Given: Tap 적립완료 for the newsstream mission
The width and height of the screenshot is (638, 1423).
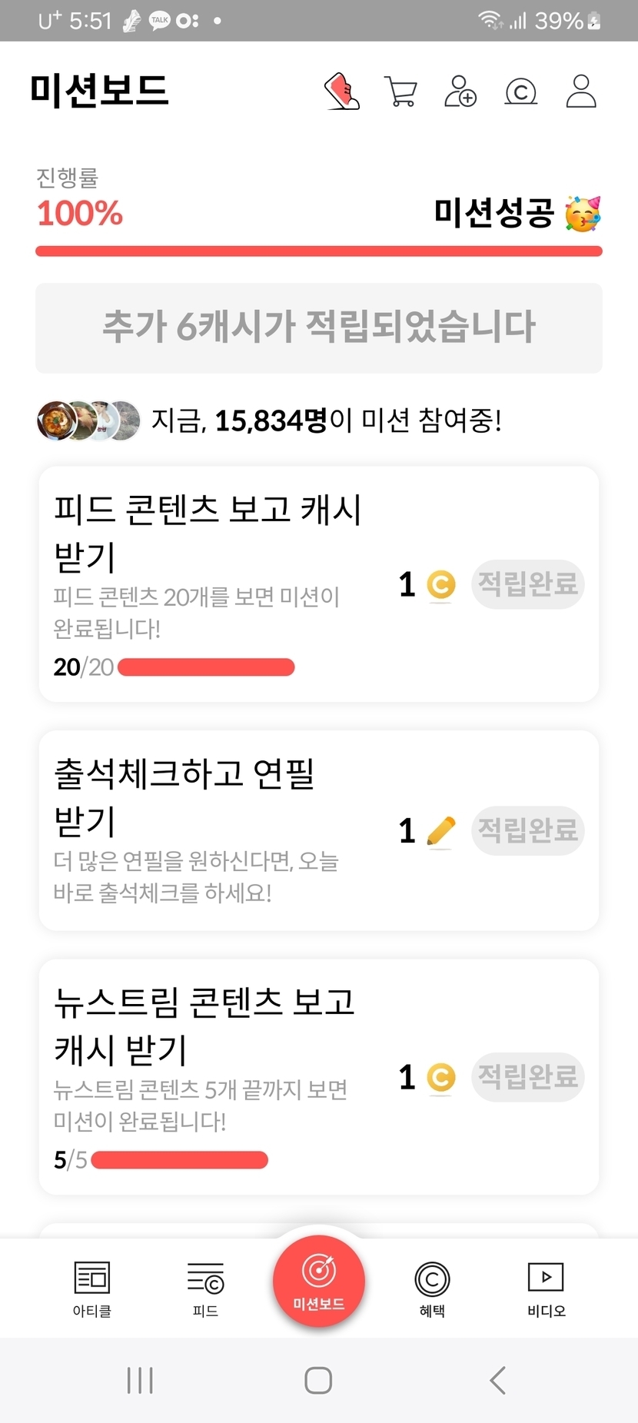Looking at the screenshot, I should [x=528, y=1076].
